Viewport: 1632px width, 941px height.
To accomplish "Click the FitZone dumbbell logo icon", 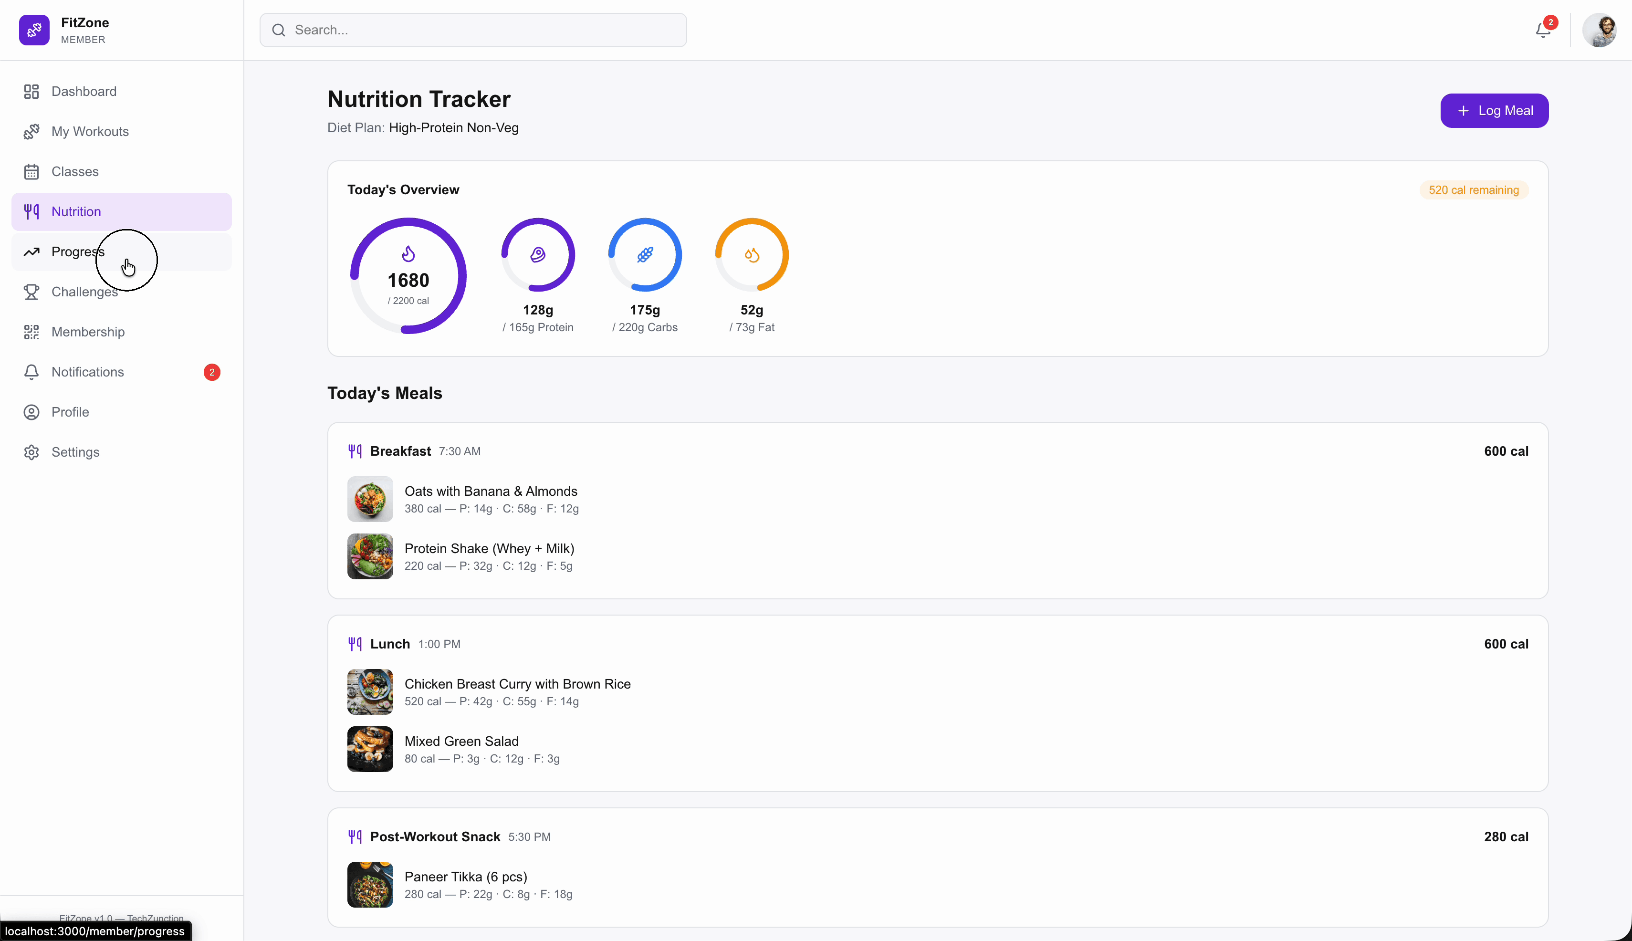I will (34, 30).
